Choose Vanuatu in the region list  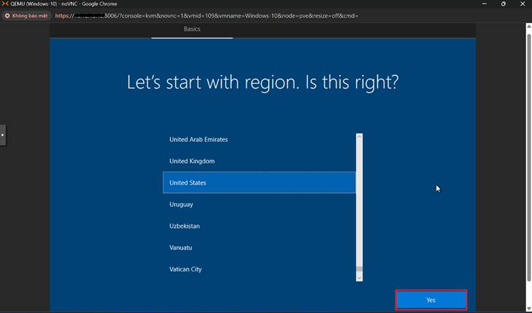182,248
